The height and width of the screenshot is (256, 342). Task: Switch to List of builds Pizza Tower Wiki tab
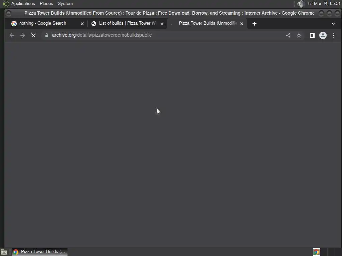pyautogui.click(x=128, y=23)
